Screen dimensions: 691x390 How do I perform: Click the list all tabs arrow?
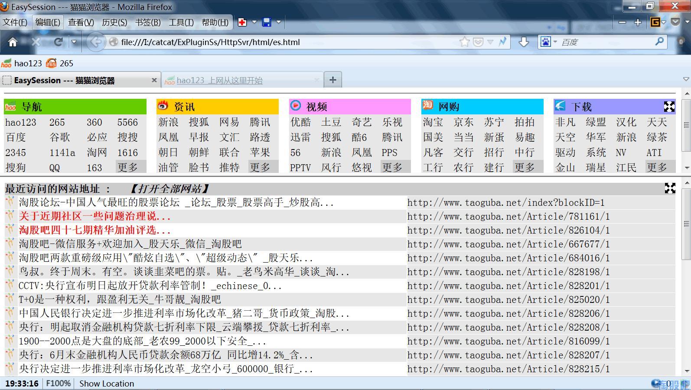coord(686,79)
